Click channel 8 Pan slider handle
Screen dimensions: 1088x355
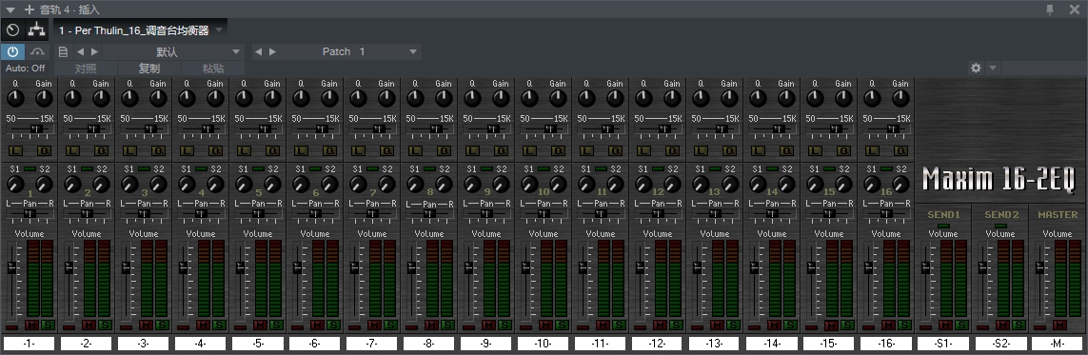[x=429, y=214]
